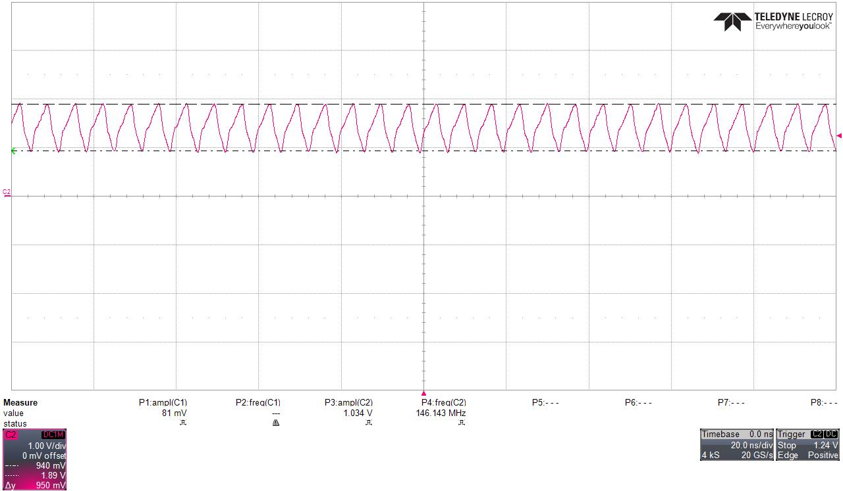Click the Edge trigger type label
The width and height of the screenshot is (843, 491).
click(787, 455)
